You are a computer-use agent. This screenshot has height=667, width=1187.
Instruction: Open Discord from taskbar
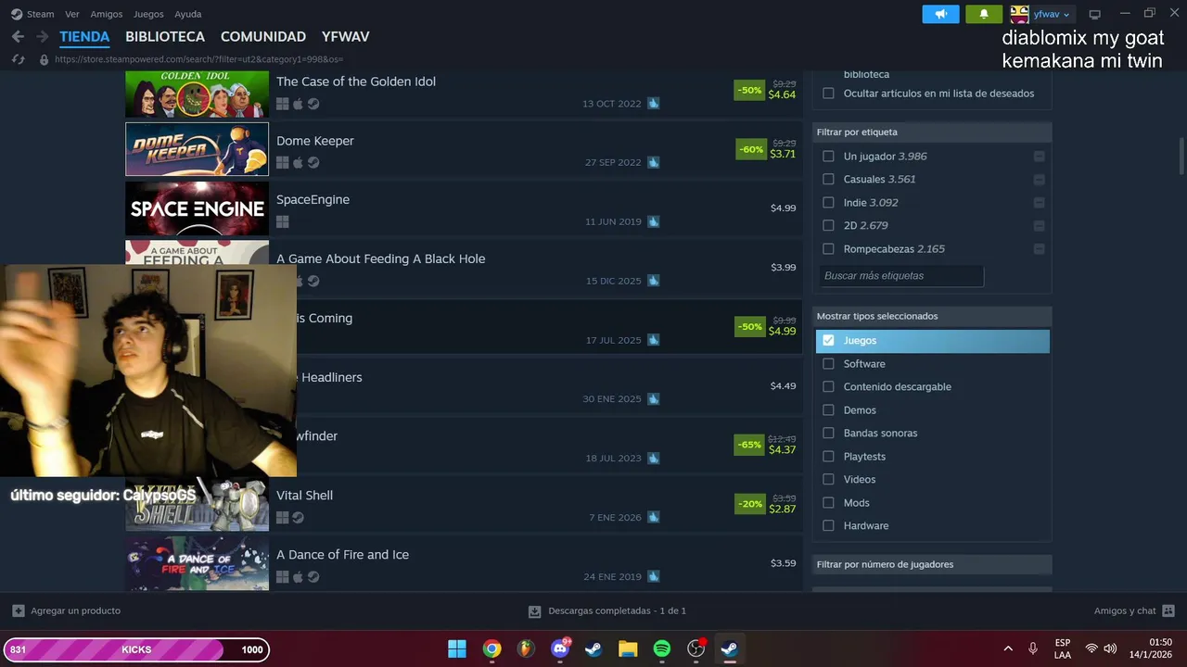point(560,648)
